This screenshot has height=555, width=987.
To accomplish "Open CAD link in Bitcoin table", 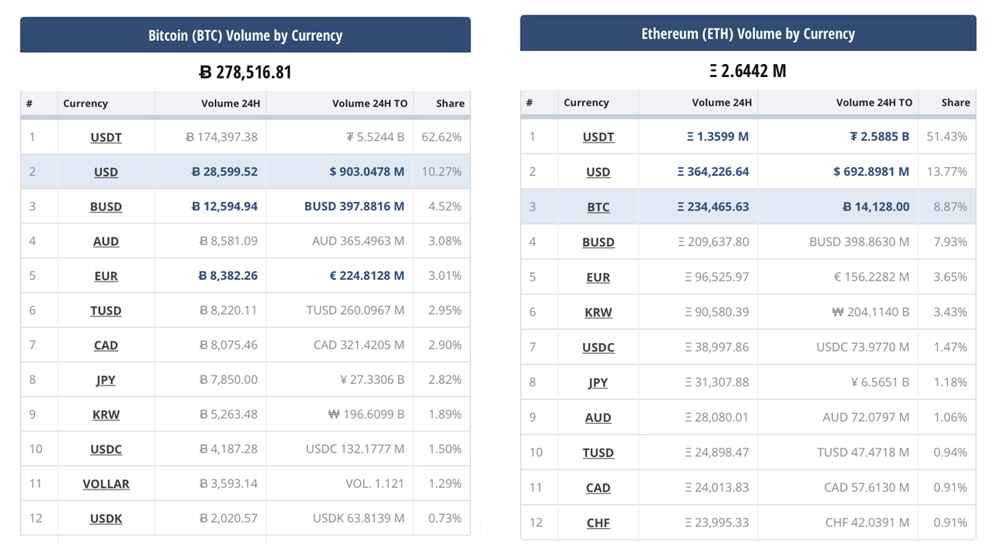I will pos(106,345).
